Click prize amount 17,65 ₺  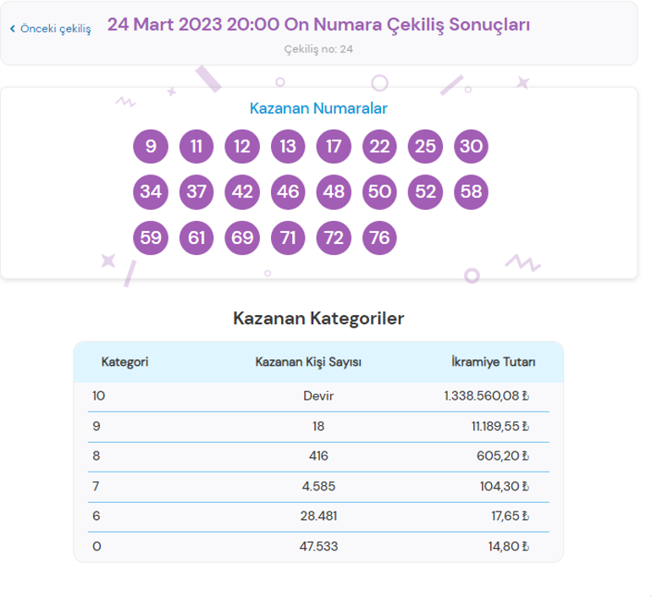click(x=511, y=516)
